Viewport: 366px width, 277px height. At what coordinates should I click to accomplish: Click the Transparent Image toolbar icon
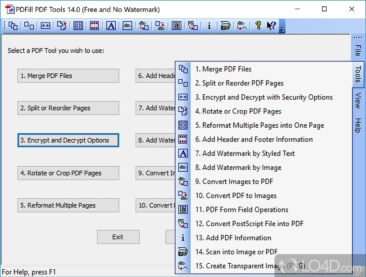click(242, 26)
